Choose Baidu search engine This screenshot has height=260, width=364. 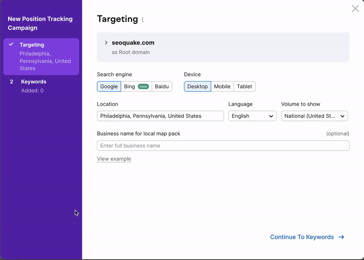tap(162, 86)
